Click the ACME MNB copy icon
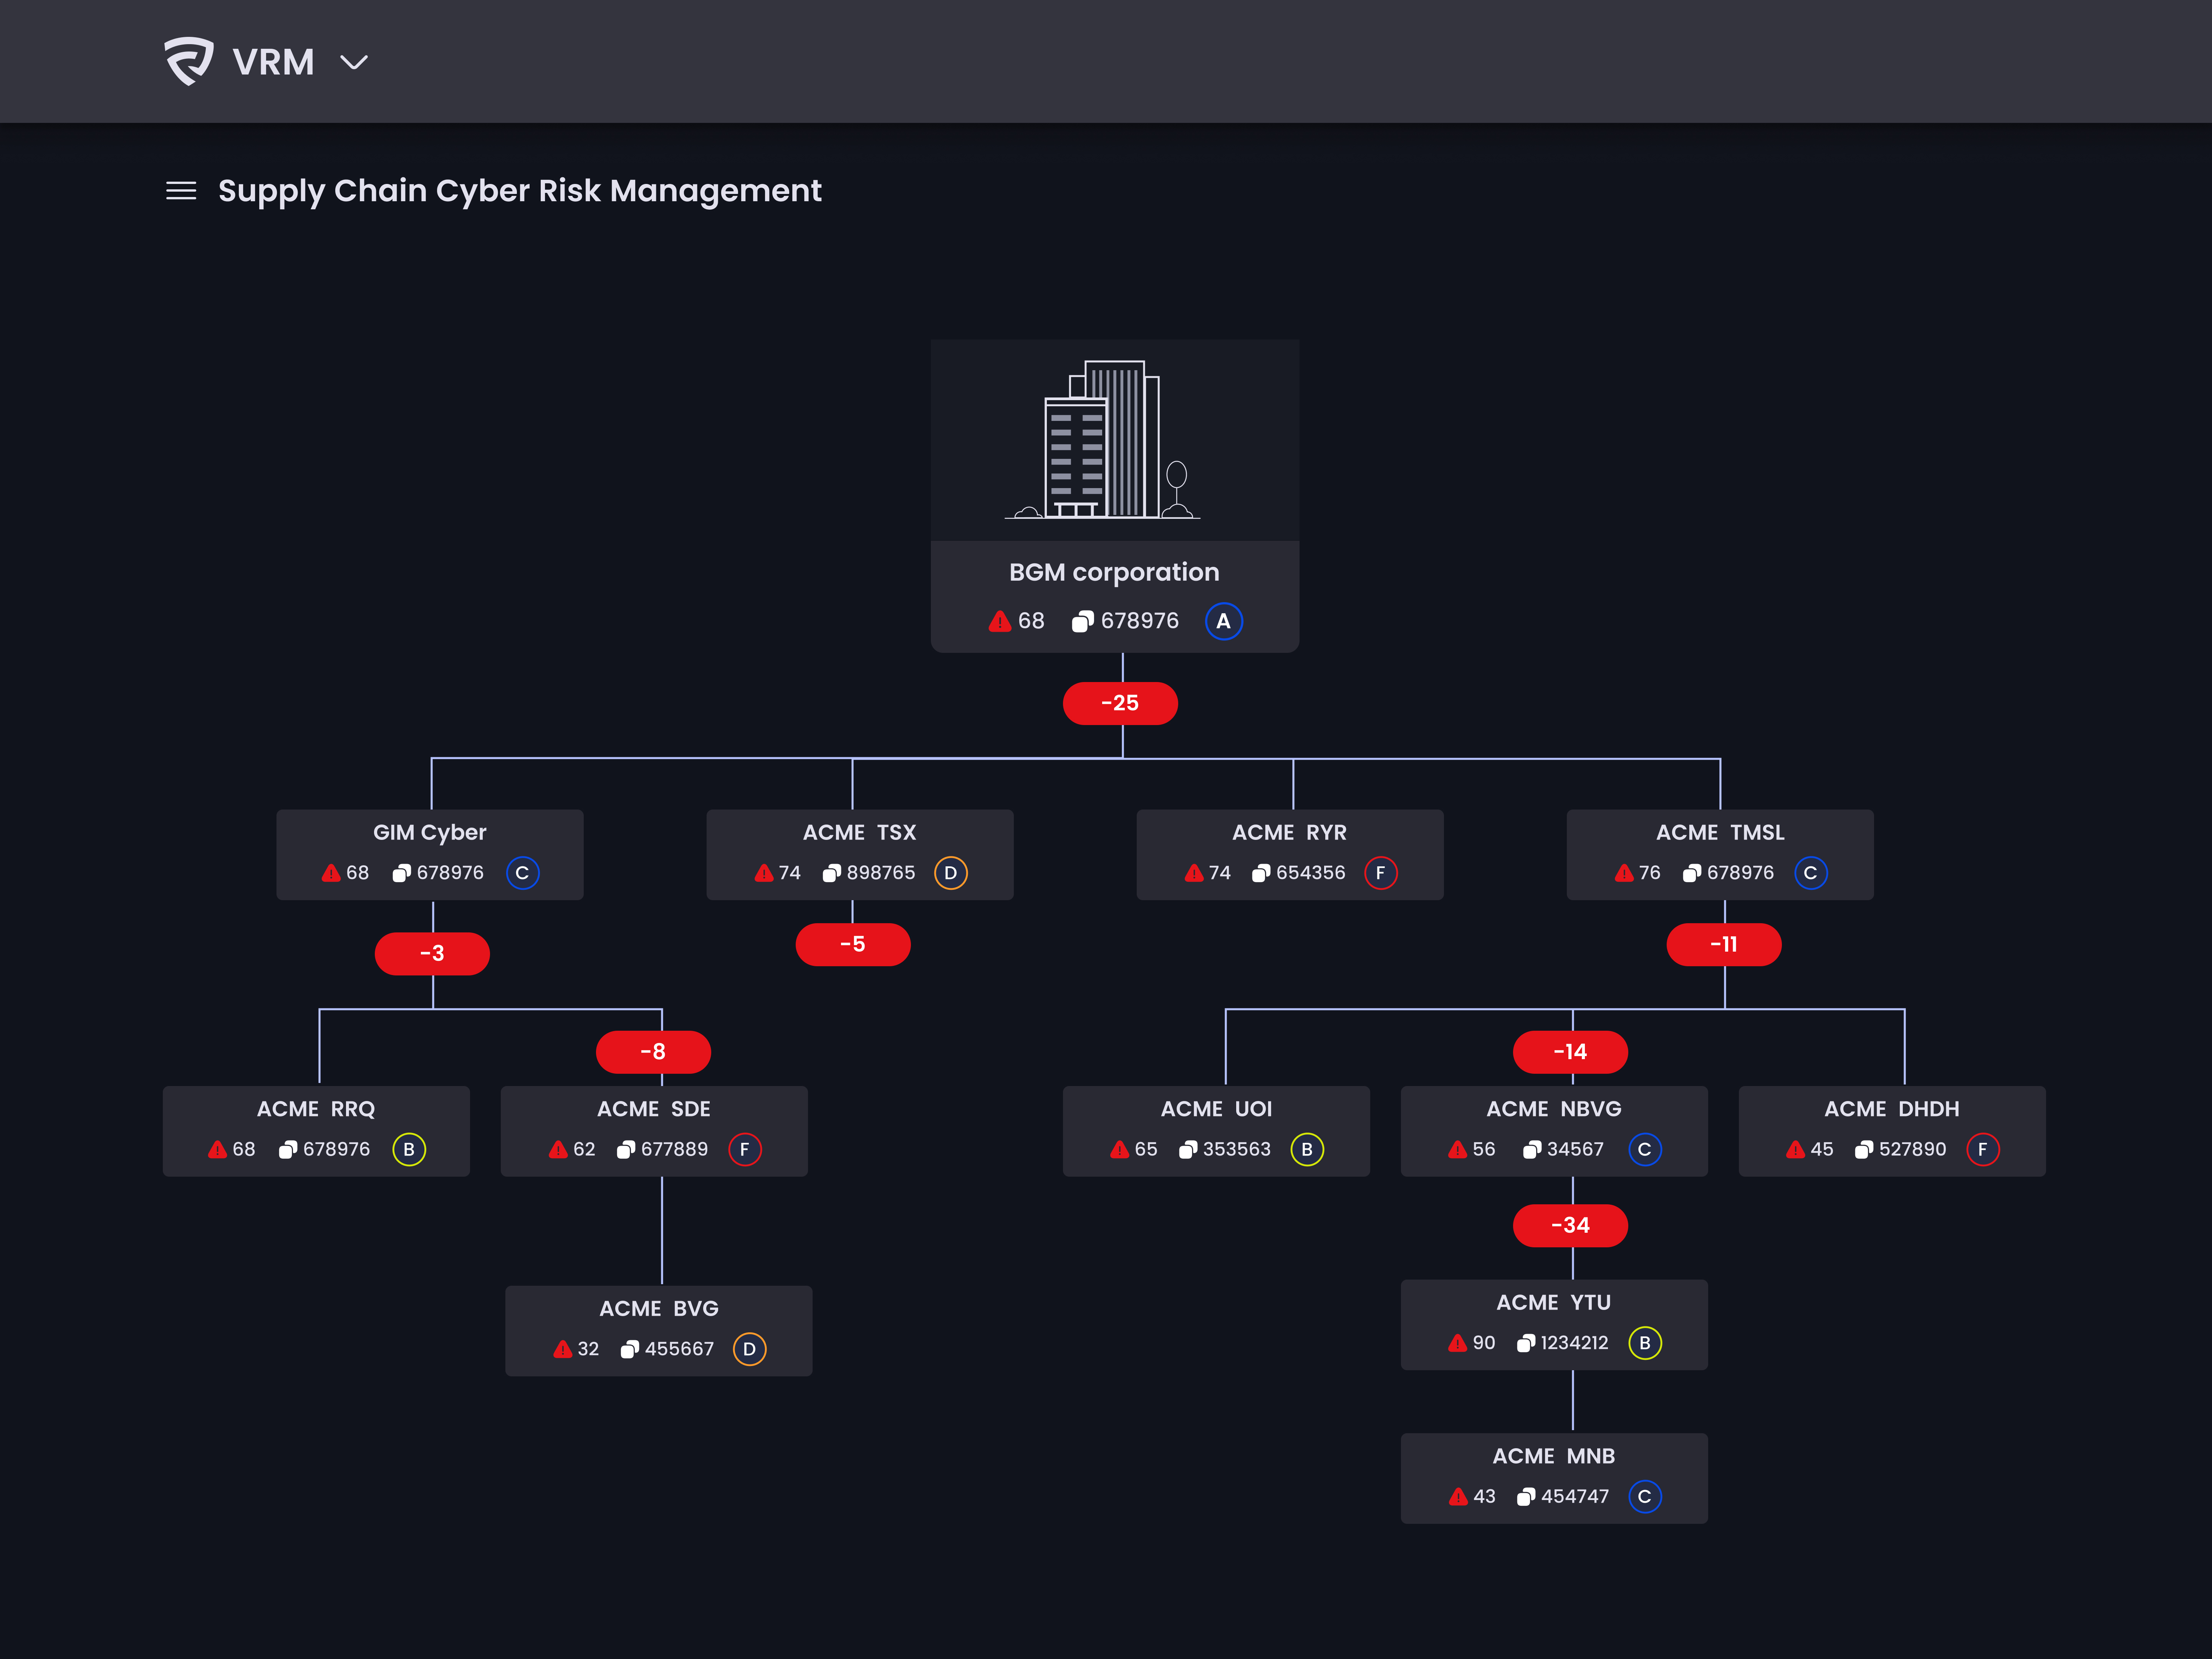Viewport: 2212px width, 1659px height. tap(1526, 1497)
